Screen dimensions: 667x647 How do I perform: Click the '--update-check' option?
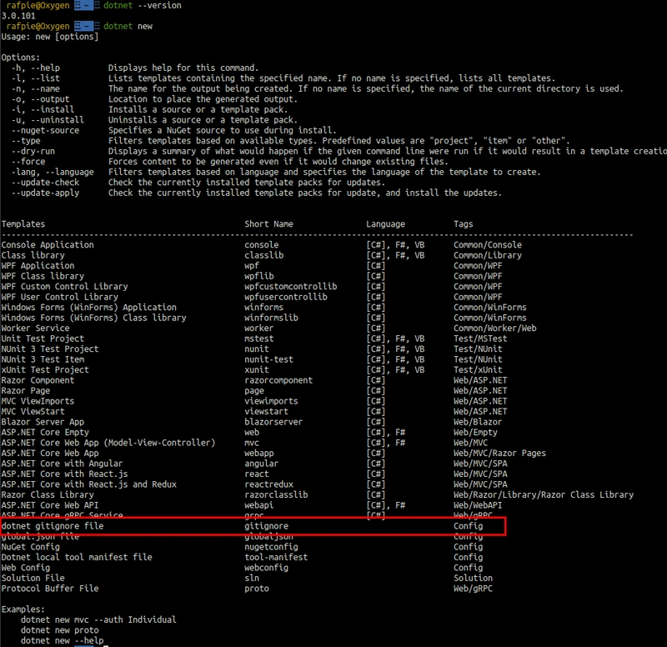(x=46, y=183)
